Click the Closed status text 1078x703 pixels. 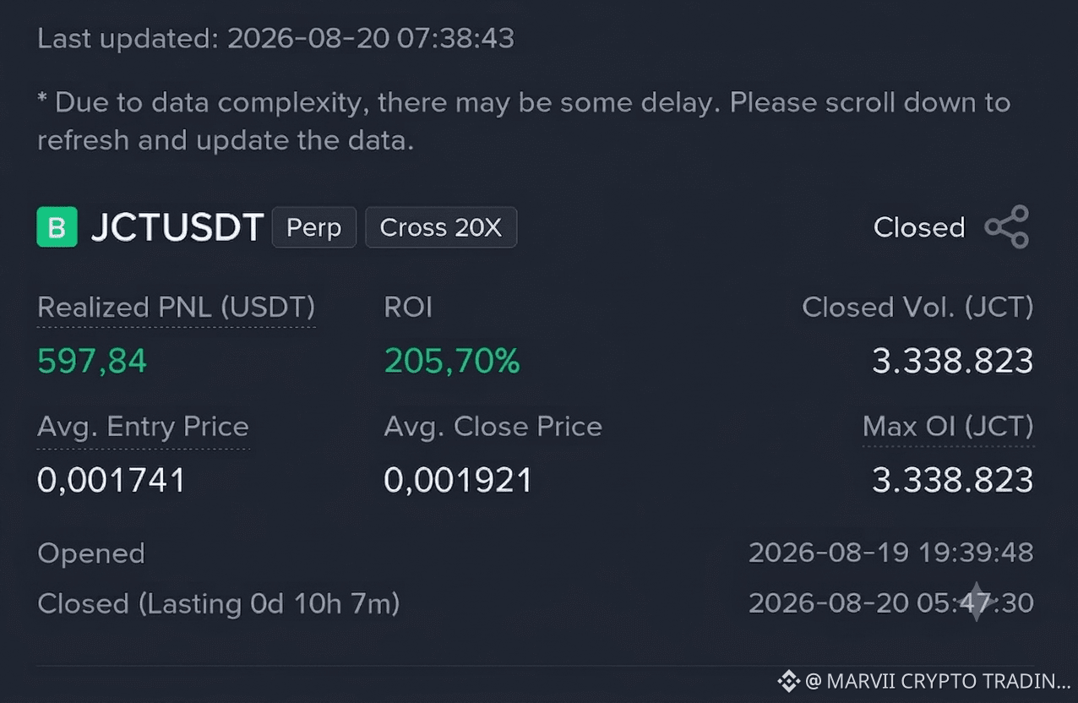click(919, 227)
